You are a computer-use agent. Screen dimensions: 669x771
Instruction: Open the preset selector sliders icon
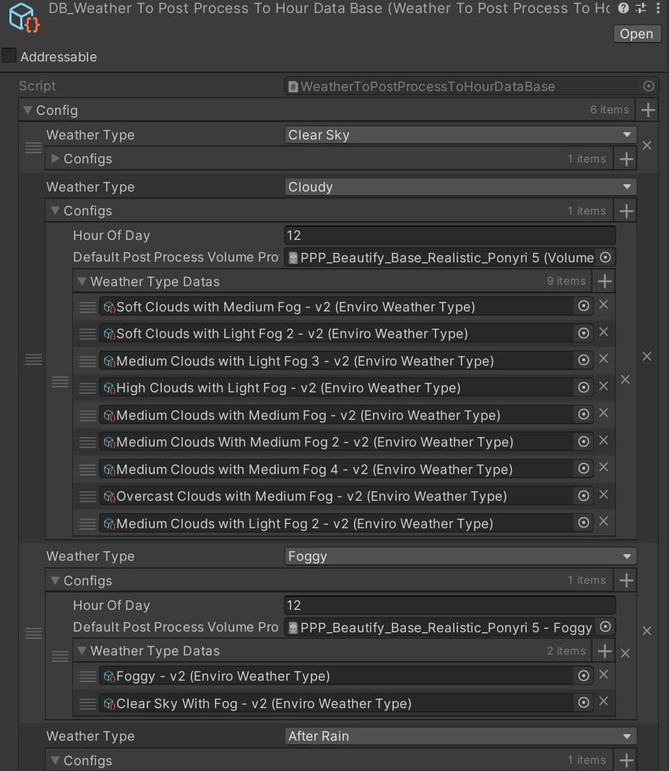tap(641, 8)
